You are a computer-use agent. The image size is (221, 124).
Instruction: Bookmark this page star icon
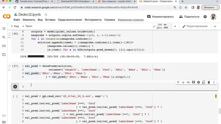(186, 8)
